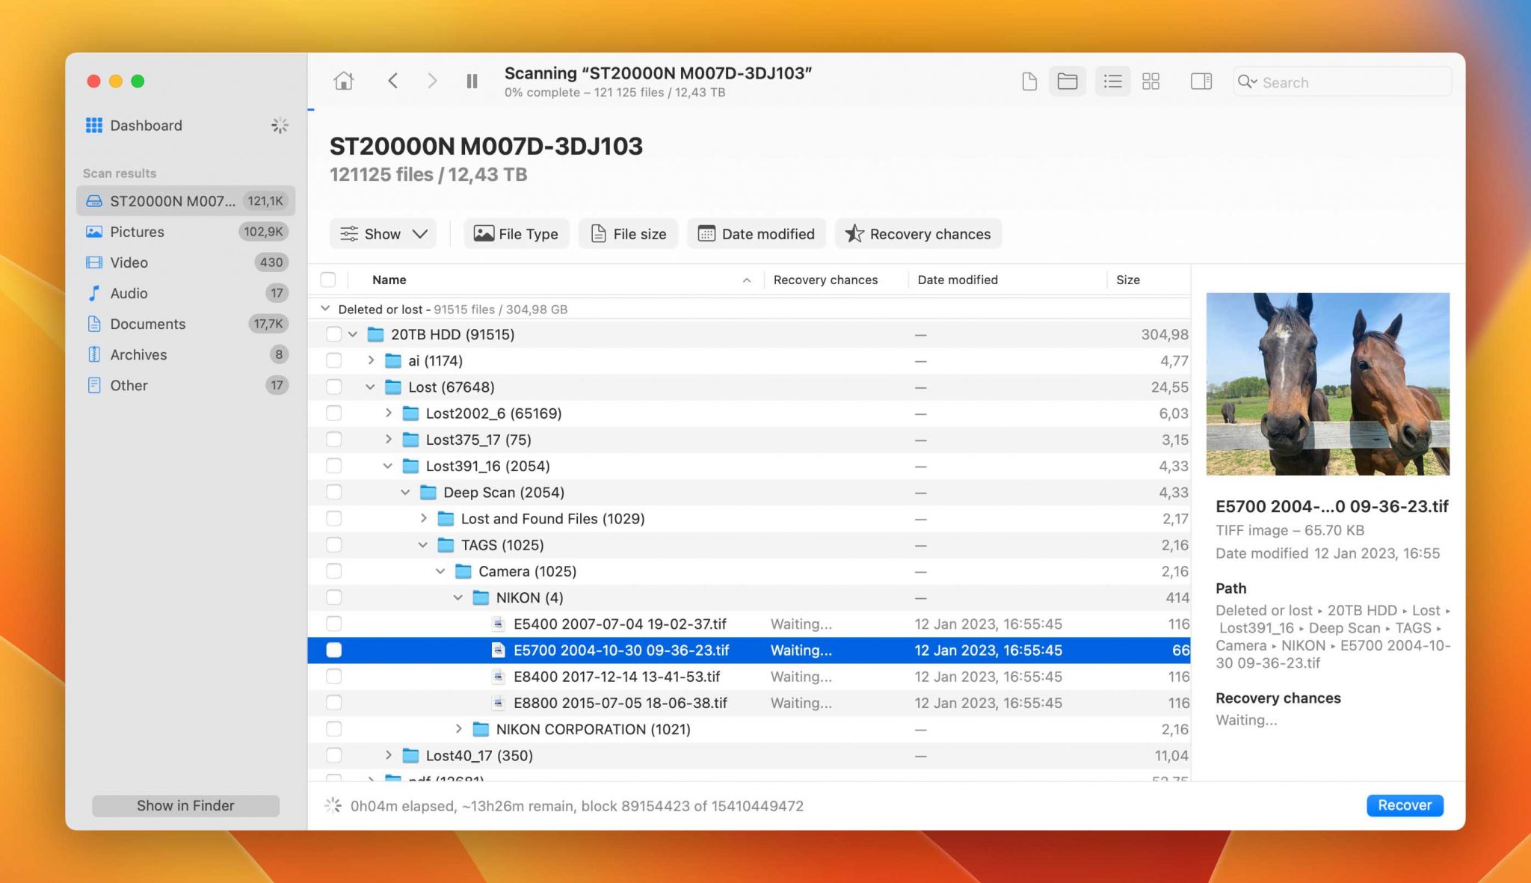Collapse the Lost folder
Screen dimensions: 1531x883
(x=370, y=387)
